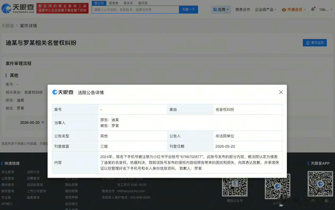The height and width of the screenshot is (210, 335).
Task: Click the 天眼查 logo inside dialog
Action: pos(63,92)
